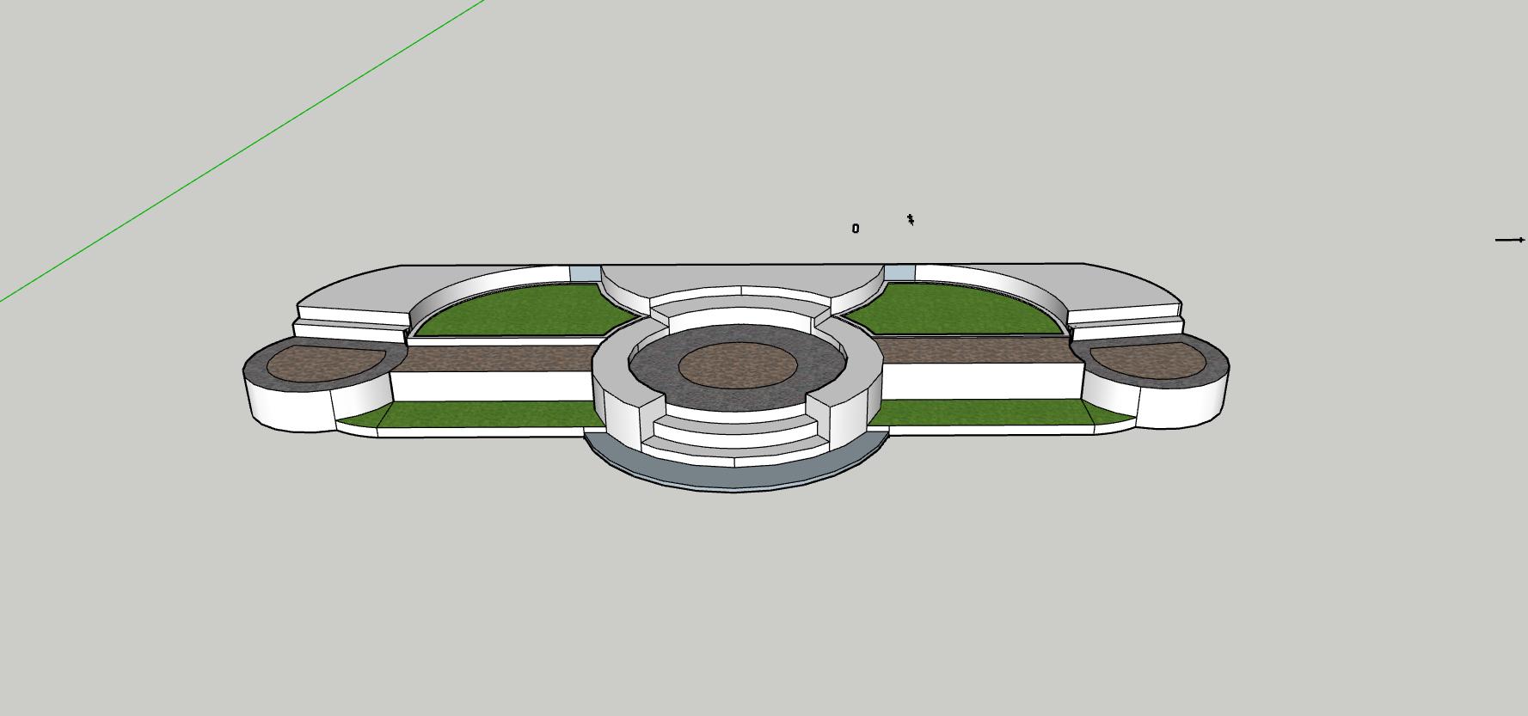1528x716 pixels.
Task: Select the brown circle in the central plaza
Action: 737,366
